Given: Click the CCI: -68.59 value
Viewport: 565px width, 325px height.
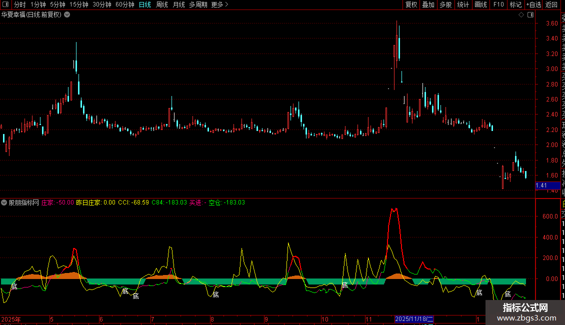Looking at the screenshot, I should 133,202.
